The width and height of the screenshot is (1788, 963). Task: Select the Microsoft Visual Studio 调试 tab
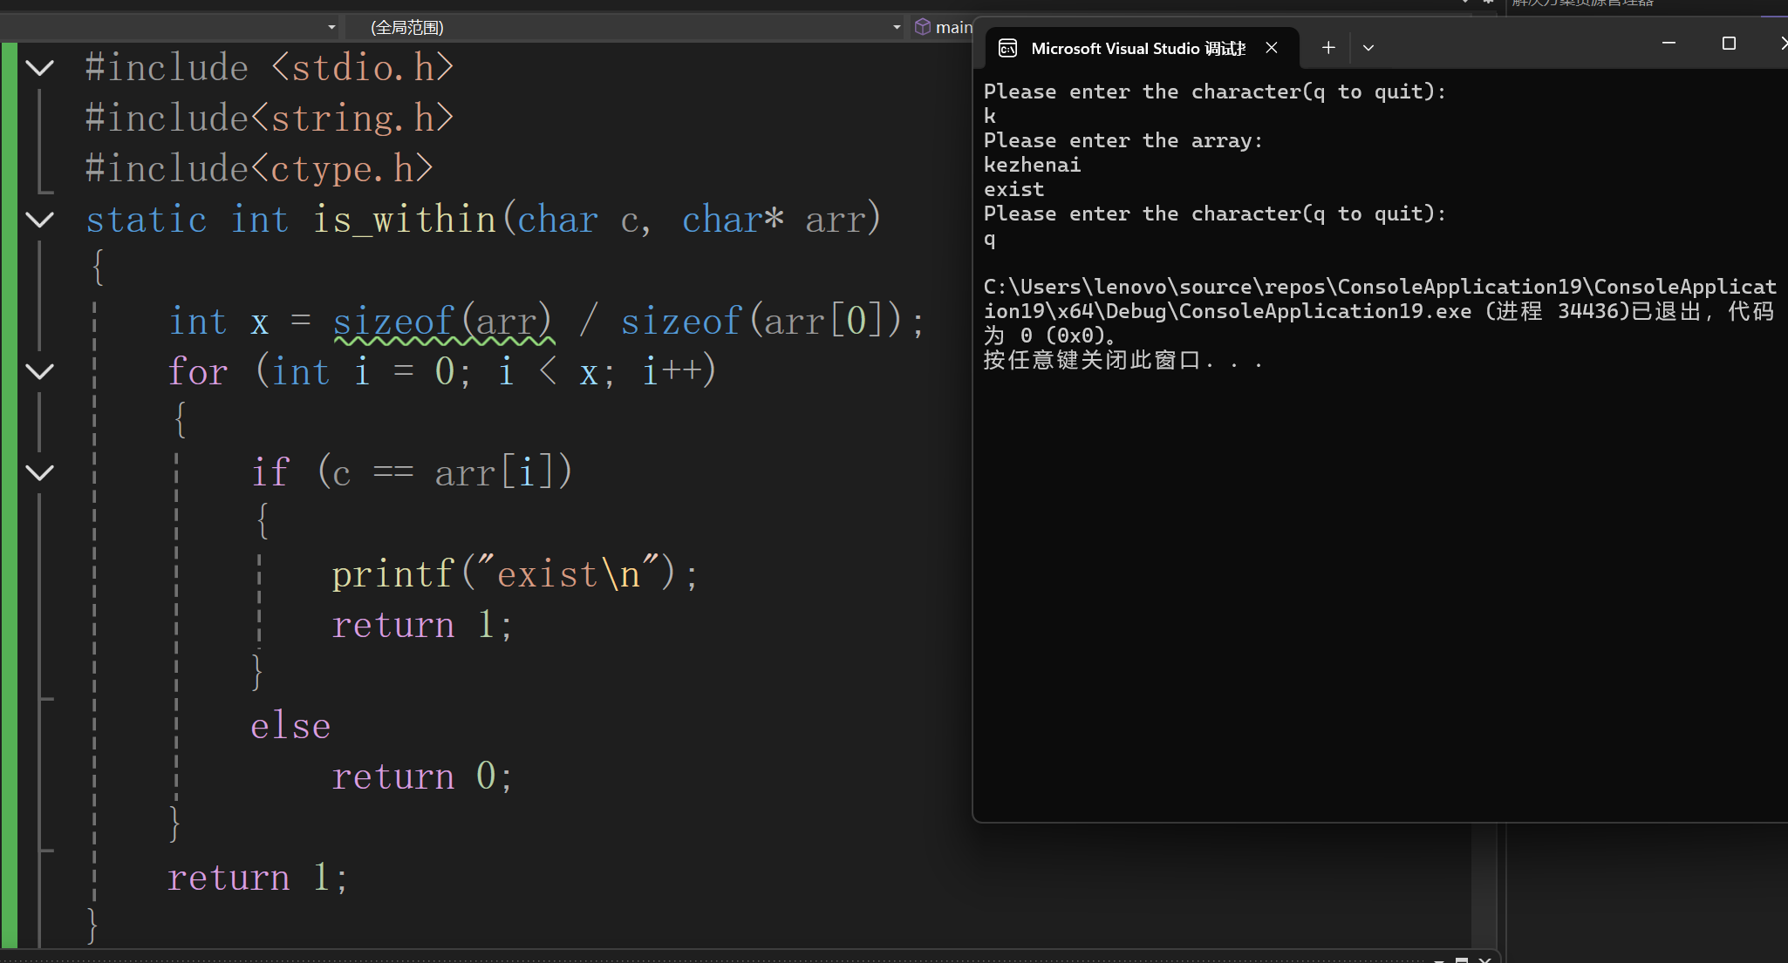tap(1136, 49)
